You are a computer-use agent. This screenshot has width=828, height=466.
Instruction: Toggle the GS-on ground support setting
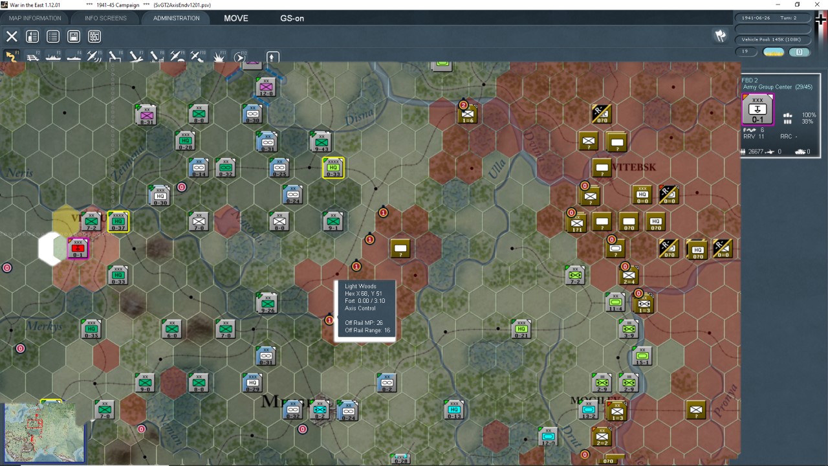pos(292,18)
